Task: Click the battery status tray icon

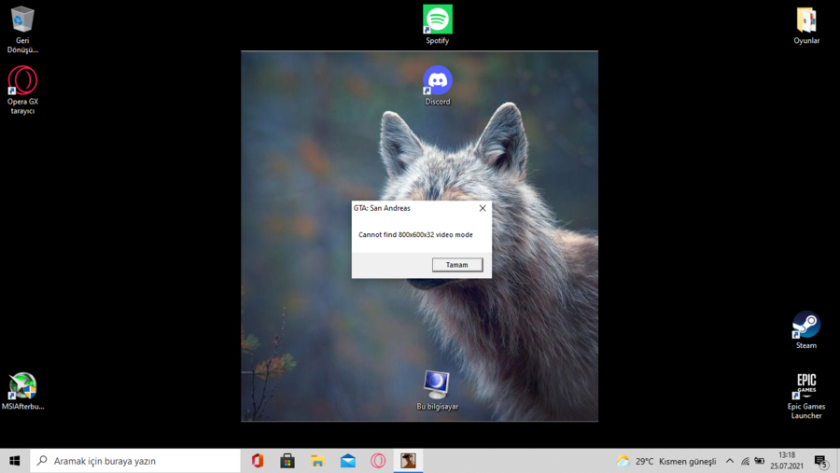Action: coord(759,461)
